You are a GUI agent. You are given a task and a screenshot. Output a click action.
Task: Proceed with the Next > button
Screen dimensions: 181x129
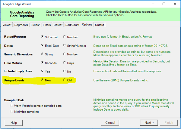point(149,123)
